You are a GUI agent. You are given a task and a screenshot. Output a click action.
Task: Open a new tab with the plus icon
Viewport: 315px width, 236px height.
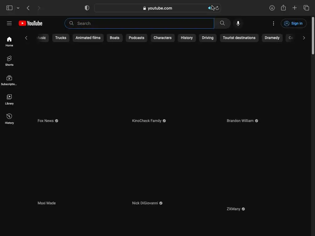tap(294, 8)
